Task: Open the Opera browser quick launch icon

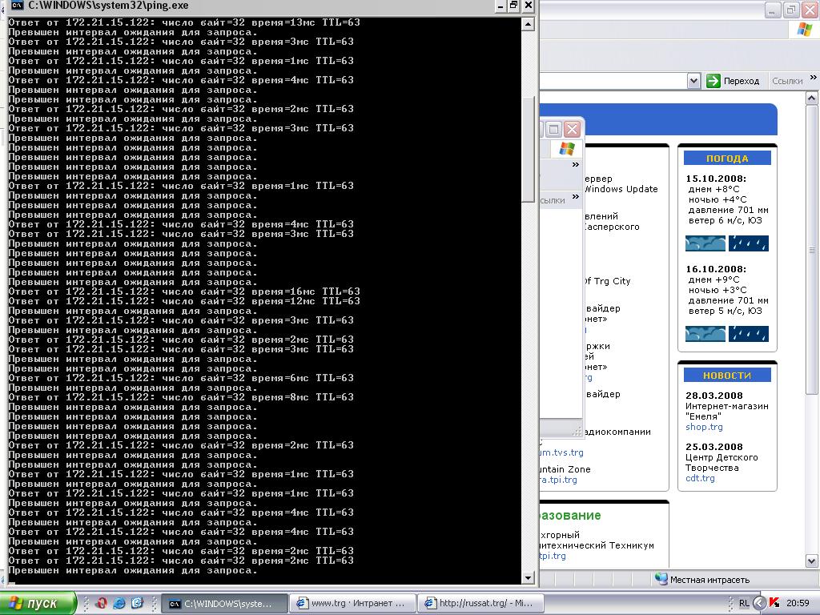Action: (101, 603)
